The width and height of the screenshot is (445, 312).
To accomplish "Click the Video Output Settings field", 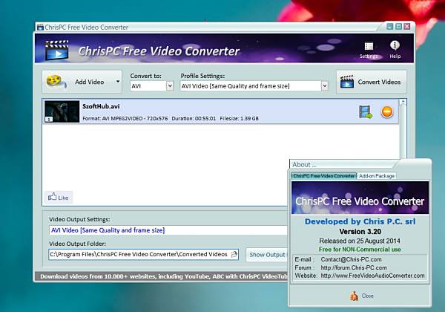I will click(168, 230).
